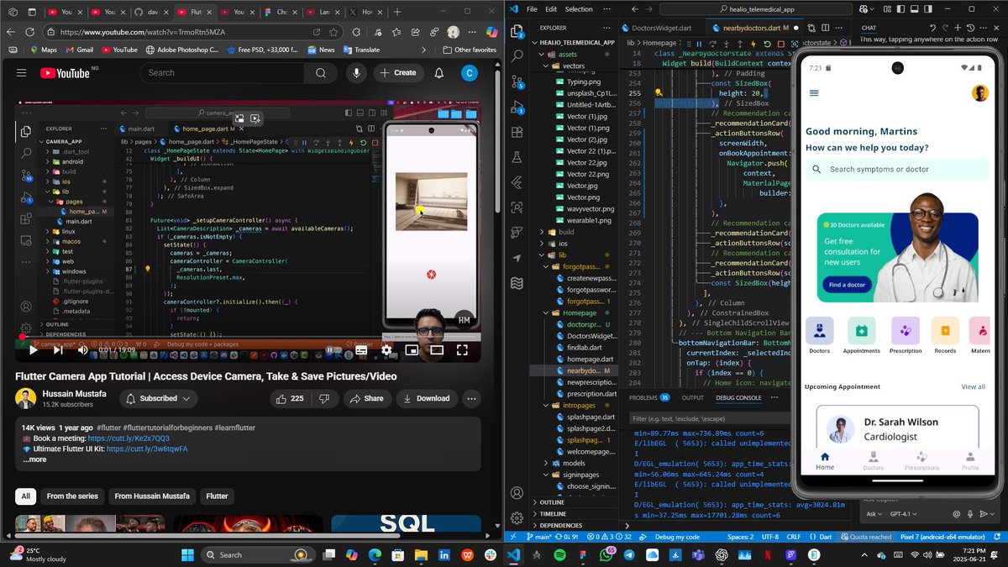
Task: Start a new chat with the plus icon
Action: tap(958, 28)
